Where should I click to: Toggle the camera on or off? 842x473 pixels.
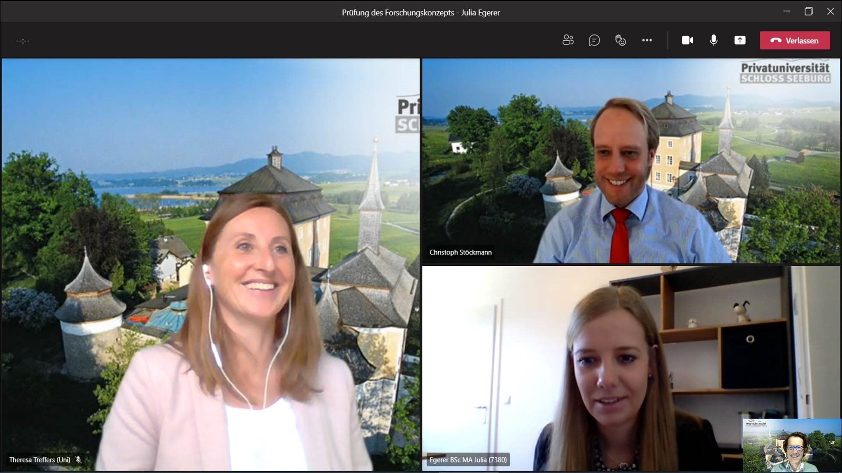[687, 40]
